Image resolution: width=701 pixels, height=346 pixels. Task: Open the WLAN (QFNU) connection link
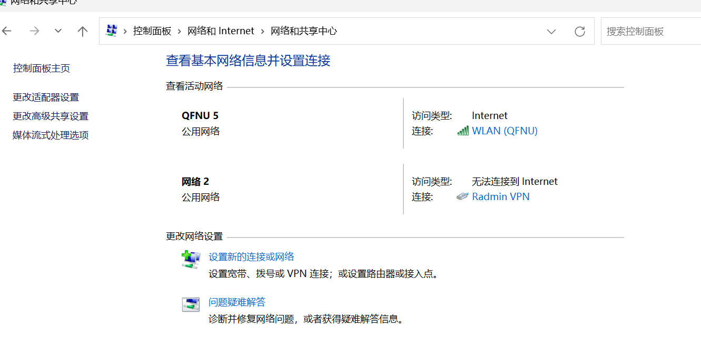[505, 131]
